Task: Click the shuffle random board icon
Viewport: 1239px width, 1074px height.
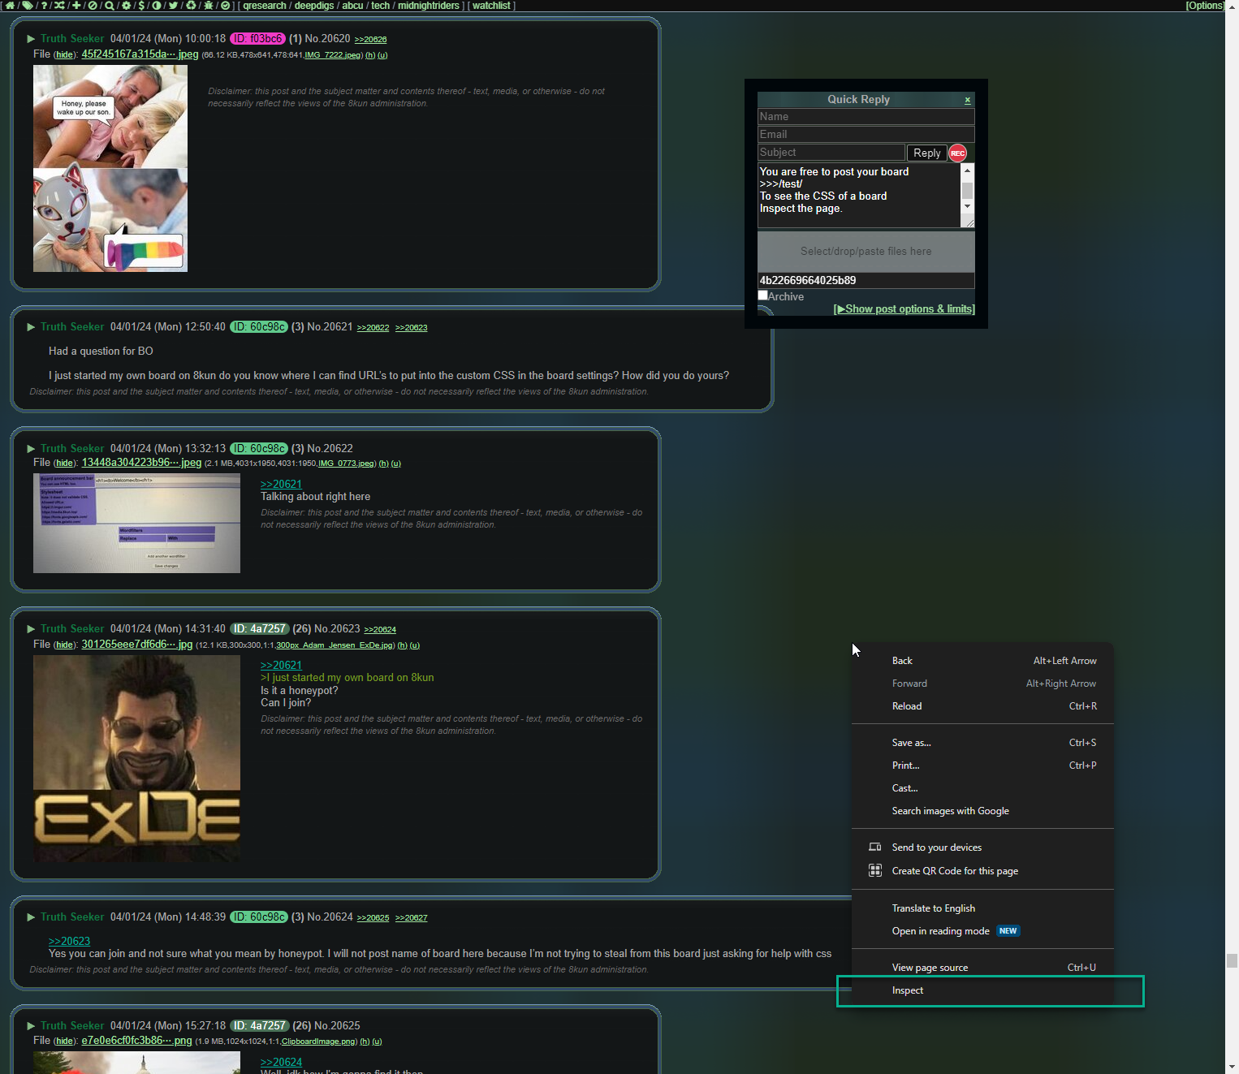Action: point(59,6)
